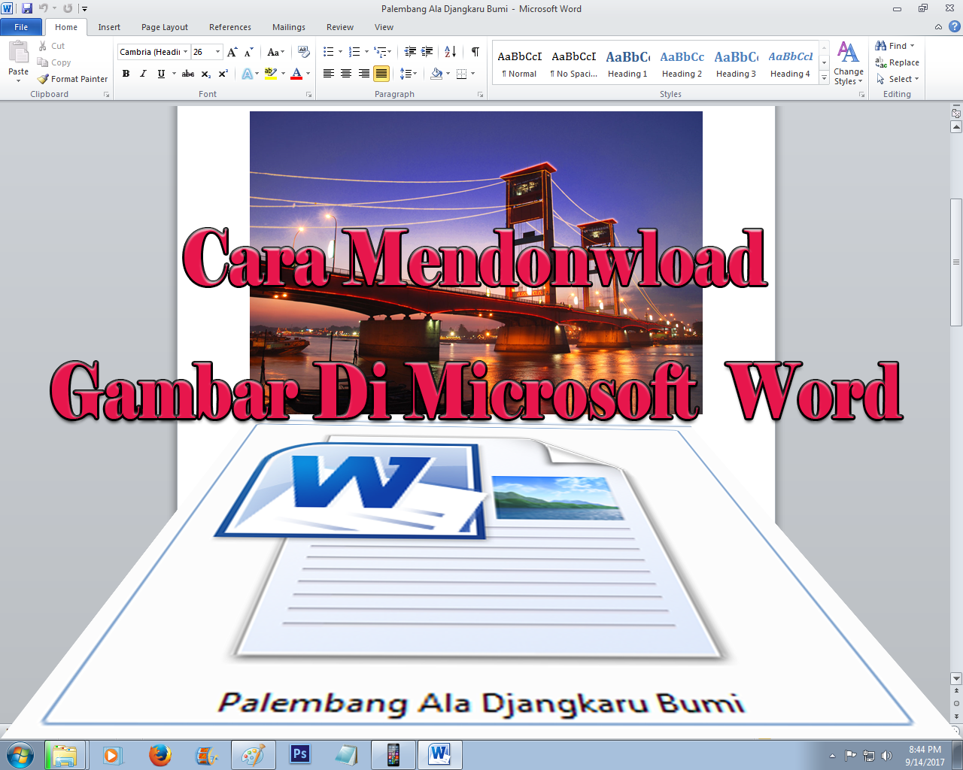Apply bullet list

point(328,52)
